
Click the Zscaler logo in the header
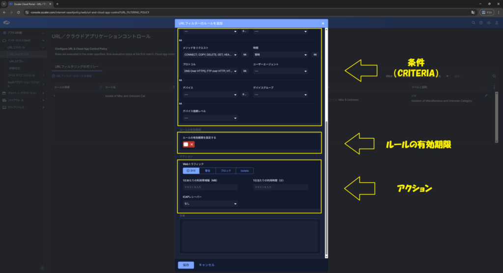(x=6, y=23)
